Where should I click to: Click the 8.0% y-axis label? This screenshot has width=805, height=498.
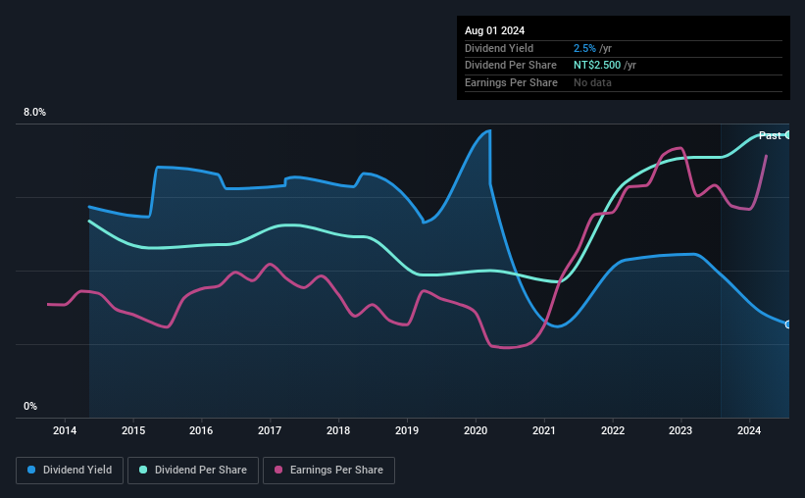click(34, 113)
